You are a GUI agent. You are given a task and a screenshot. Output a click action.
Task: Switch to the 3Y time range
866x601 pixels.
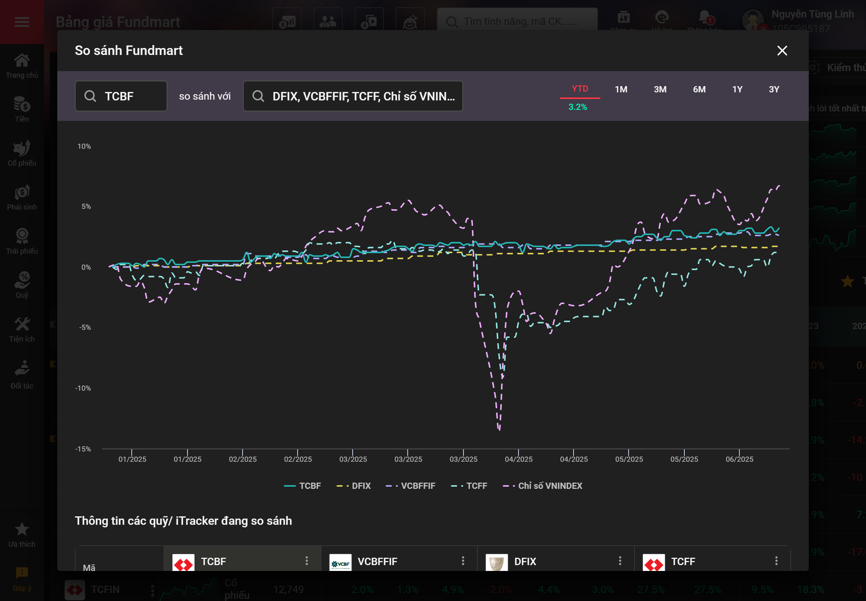[x=774, y=89]
